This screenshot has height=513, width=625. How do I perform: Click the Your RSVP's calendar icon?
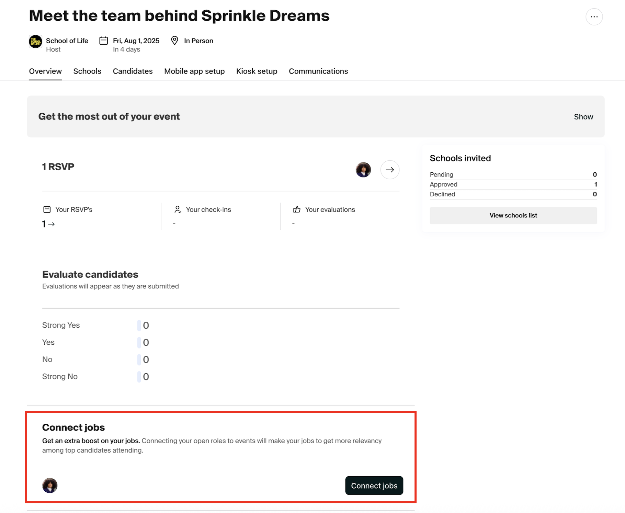click(x=47, y=209)
